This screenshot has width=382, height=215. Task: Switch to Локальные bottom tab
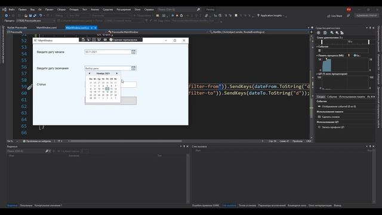coord(26,205)
